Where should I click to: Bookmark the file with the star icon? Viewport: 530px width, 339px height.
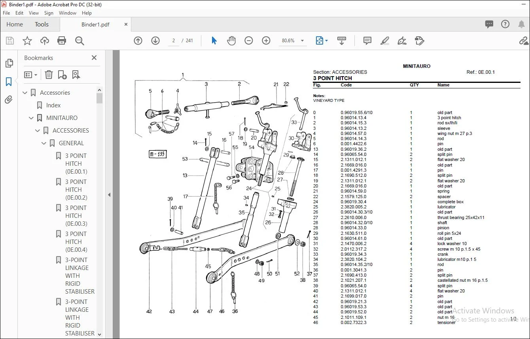[x=27, y=41]
